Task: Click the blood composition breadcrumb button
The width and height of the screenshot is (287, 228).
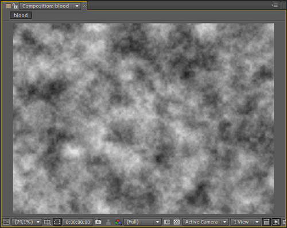Action: coord(21,16)
